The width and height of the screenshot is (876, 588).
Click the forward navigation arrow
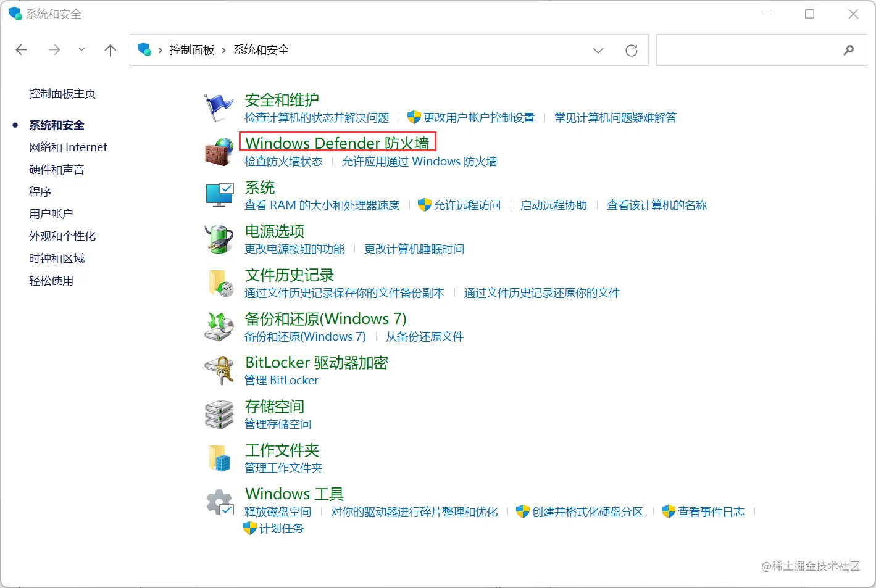54,50
